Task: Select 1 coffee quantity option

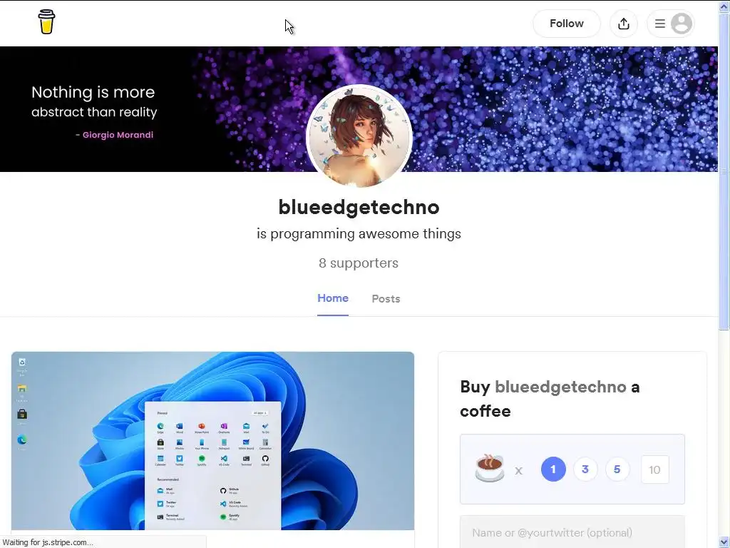Action: coord(553,470)
